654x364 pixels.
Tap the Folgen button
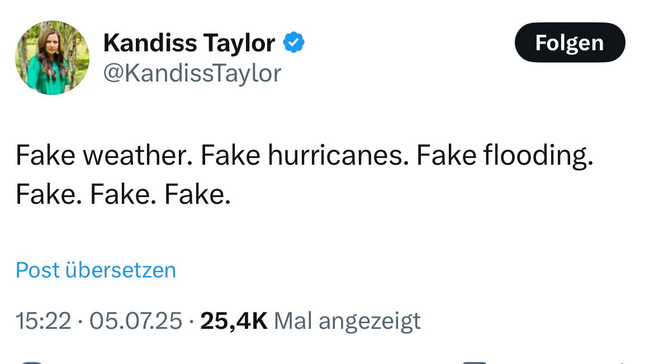tap(569, 43)
